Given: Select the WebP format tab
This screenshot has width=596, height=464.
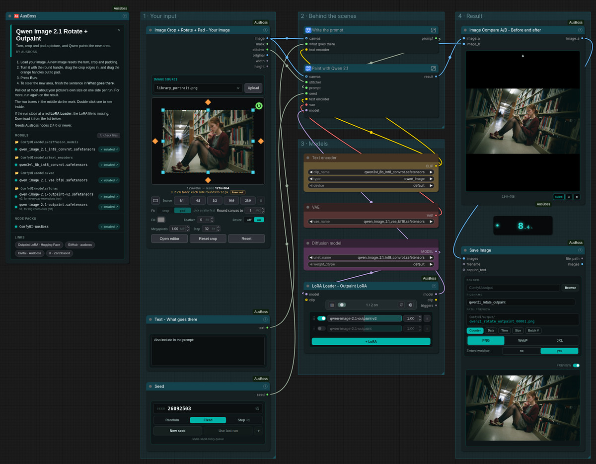Looking at the screenshot, I should [x=522, y=340].
